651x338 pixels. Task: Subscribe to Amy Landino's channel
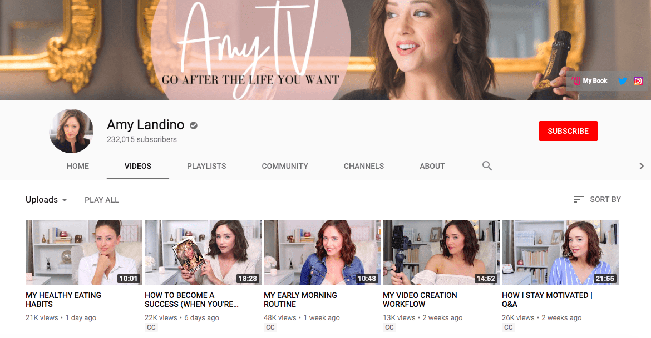click(x=568, y=131)
